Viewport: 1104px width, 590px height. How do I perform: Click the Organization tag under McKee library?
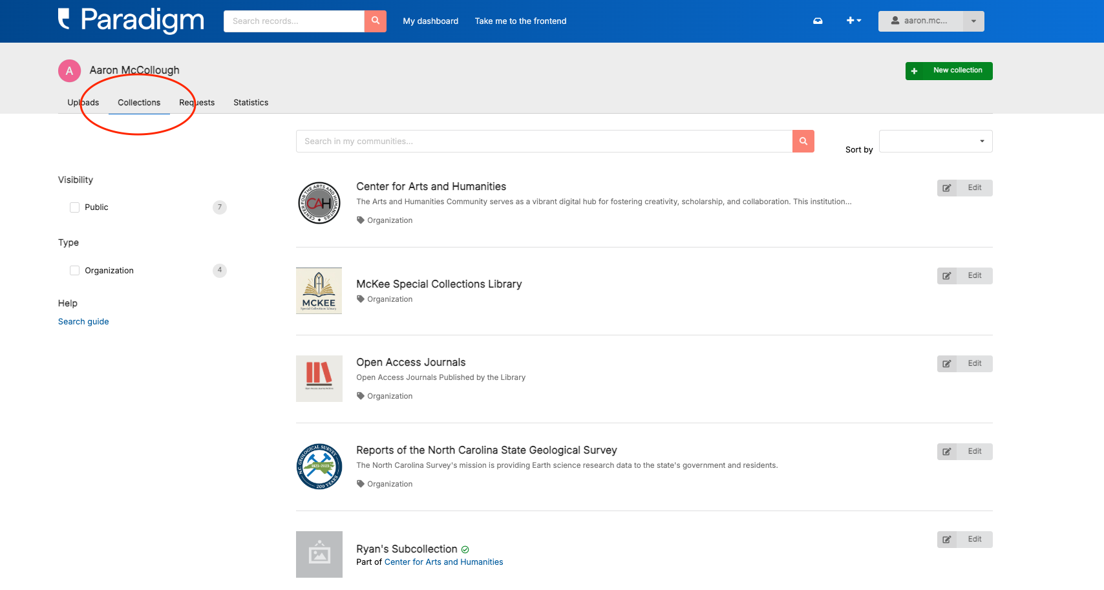tap(385, 299)
